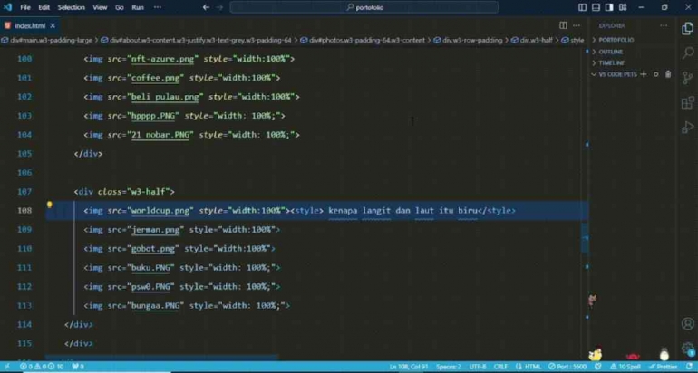Image resolution: width=698 pixels, height=373 pixels.
Task: Click the white Totoro pet in pets panel
Action: pos(664,354)
